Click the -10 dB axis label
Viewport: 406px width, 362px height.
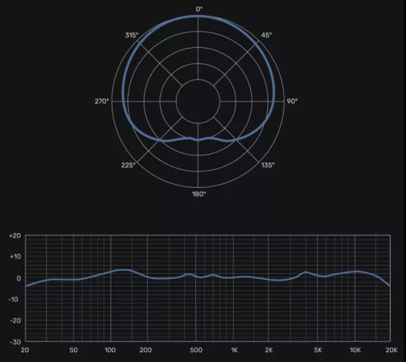coord(16,300)
